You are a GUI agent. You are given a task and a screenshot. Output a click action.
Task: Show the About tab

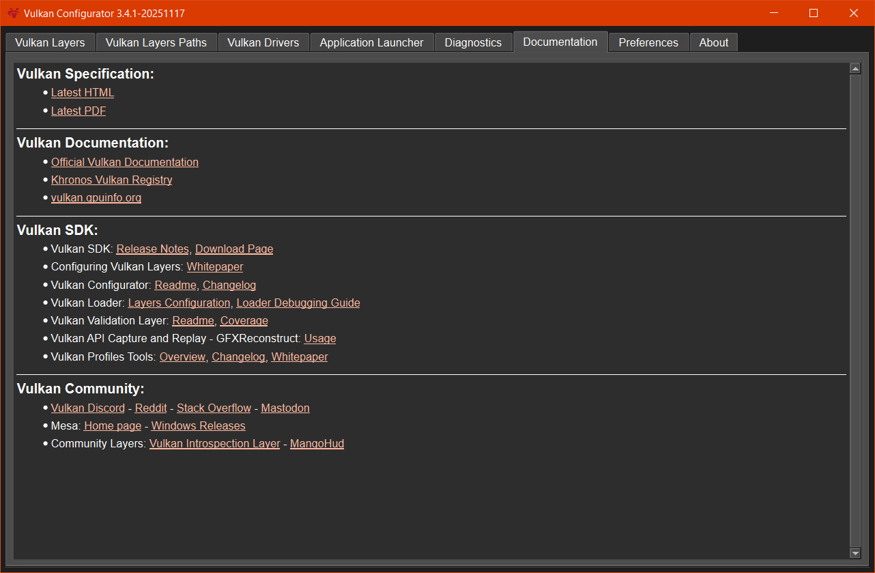[x=713, y=42]
